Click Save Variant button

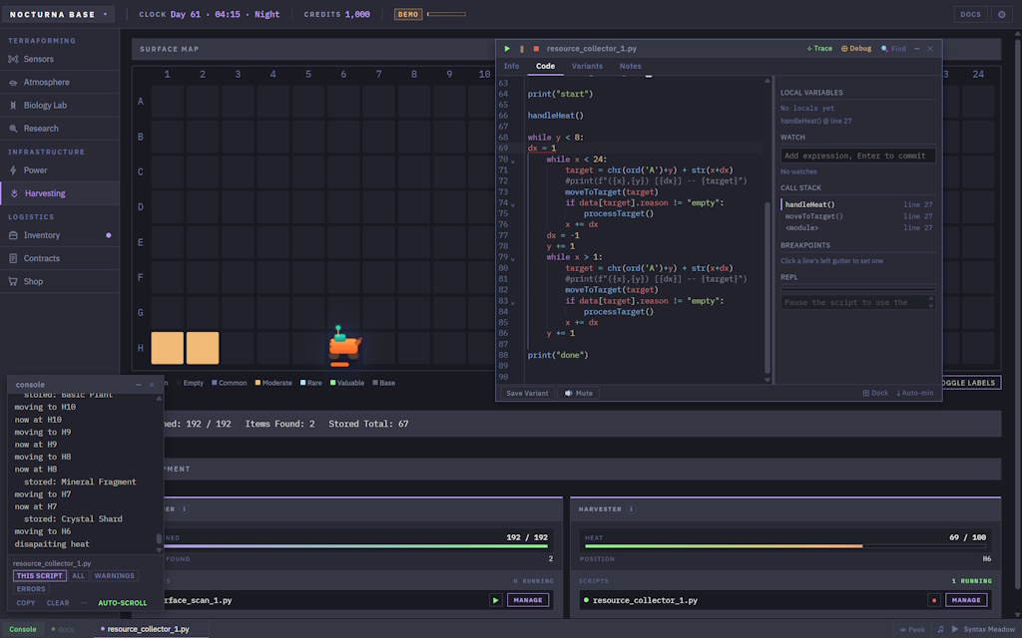tap(527, 393)
